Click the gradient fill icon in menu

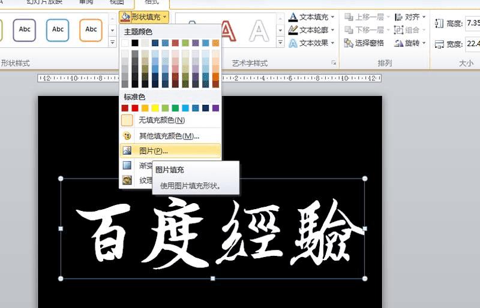coord(127,165)
